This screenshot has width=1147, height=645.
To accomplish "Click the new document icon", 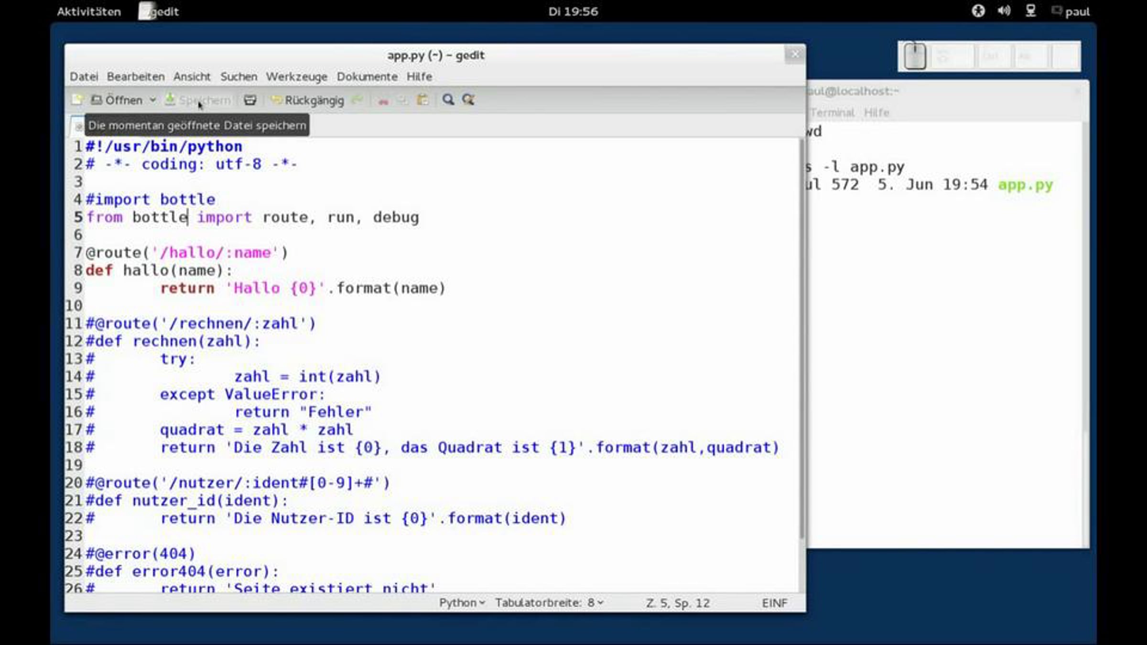I will pyautogui.click(x=77, y=100).
